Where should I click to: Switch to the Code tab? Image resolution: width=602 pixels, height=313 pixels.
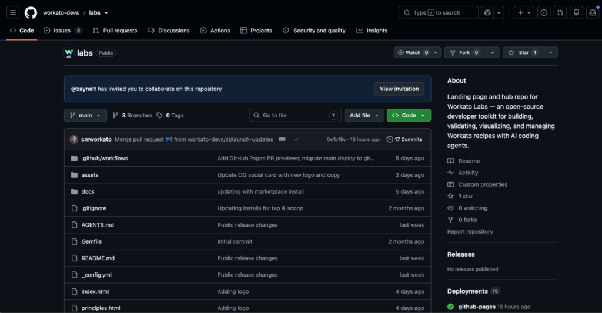coord(22,31)
